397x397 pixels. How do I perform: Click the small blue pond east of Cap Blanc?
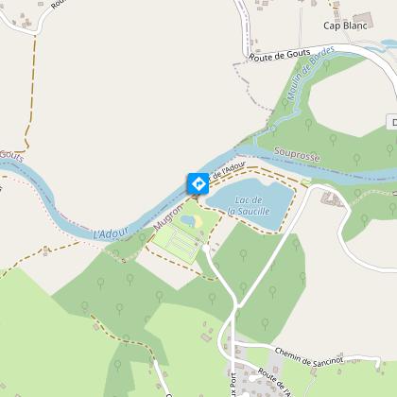388,43
